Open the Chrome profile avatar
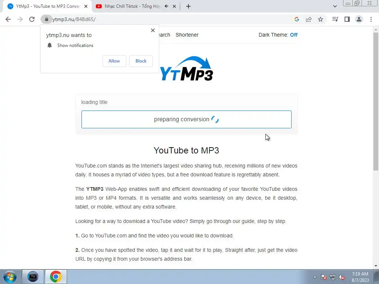The width and height of the screenshot is (379, 284). 359,19
